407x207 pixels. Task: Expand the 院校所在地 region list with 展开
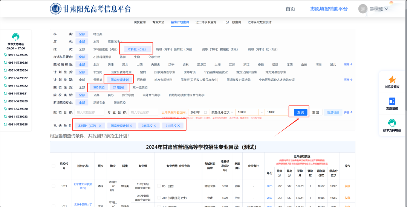click(348, 64)
